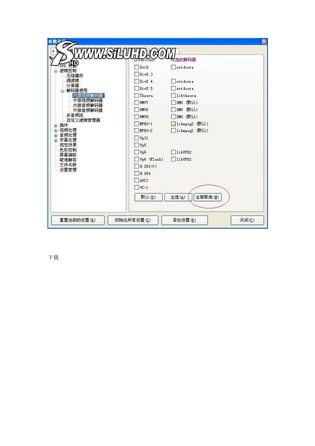Check the DivX 4 Libavcodec checkbox
The width and height of the screenshot is (315, 446).
click(x=137, y=81)
